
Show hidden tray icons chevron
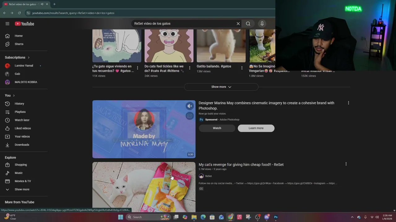[352, 217]
